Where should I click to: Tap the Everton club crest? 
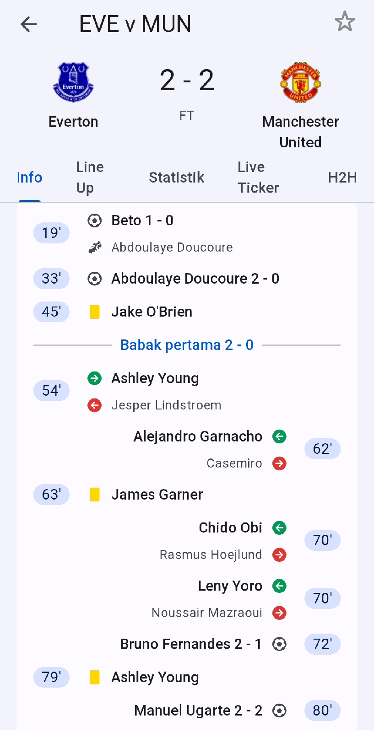73,82
